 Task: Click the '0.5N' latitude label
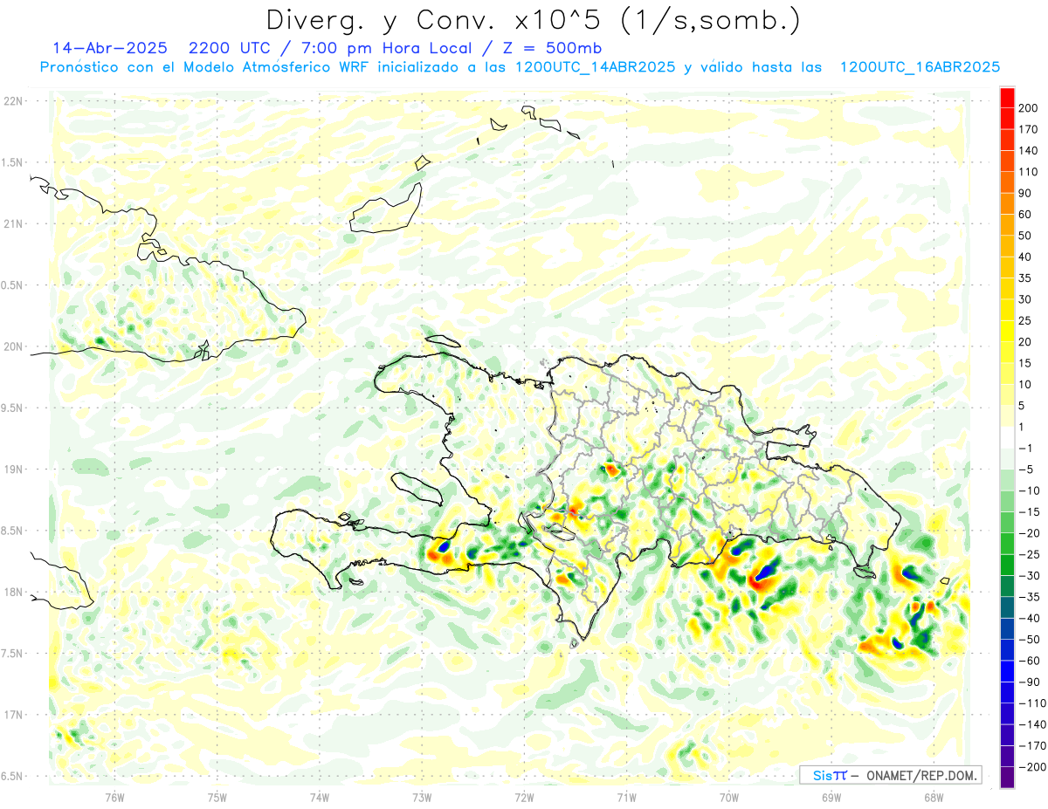[x=12, y=285]
